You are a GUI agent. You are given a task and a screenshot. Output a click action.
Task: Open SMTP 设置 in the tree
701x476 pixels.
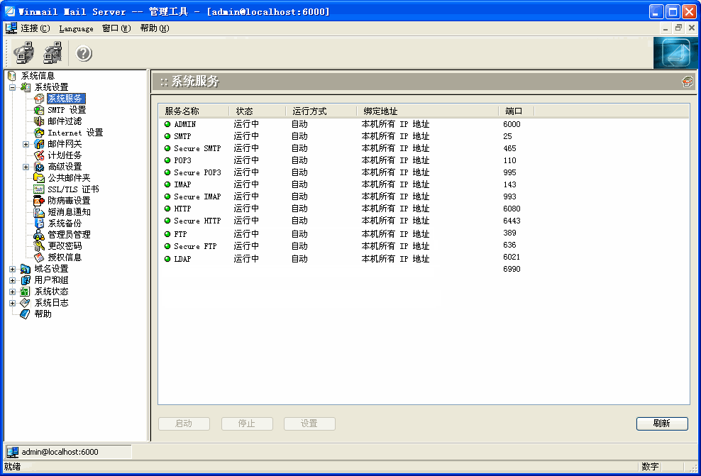(x=66, y=110)
